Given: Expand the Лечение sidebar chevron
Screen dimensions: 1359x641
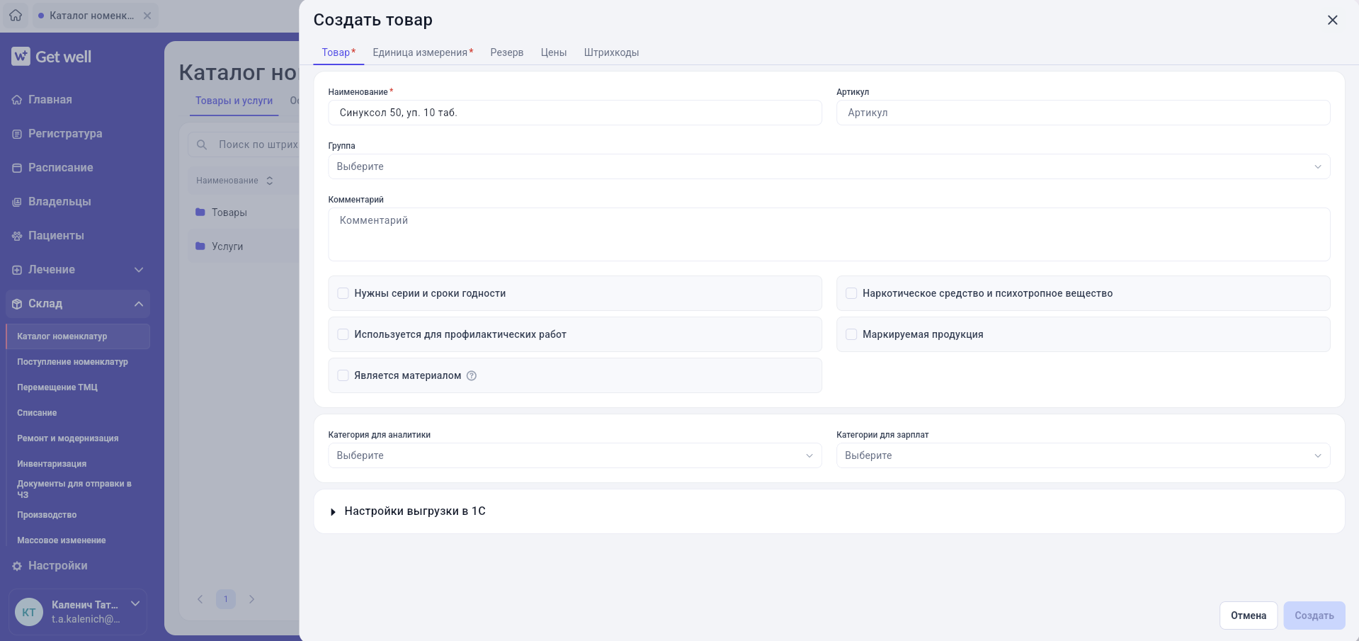Looking at the screenshot, I should pos(139,270).
